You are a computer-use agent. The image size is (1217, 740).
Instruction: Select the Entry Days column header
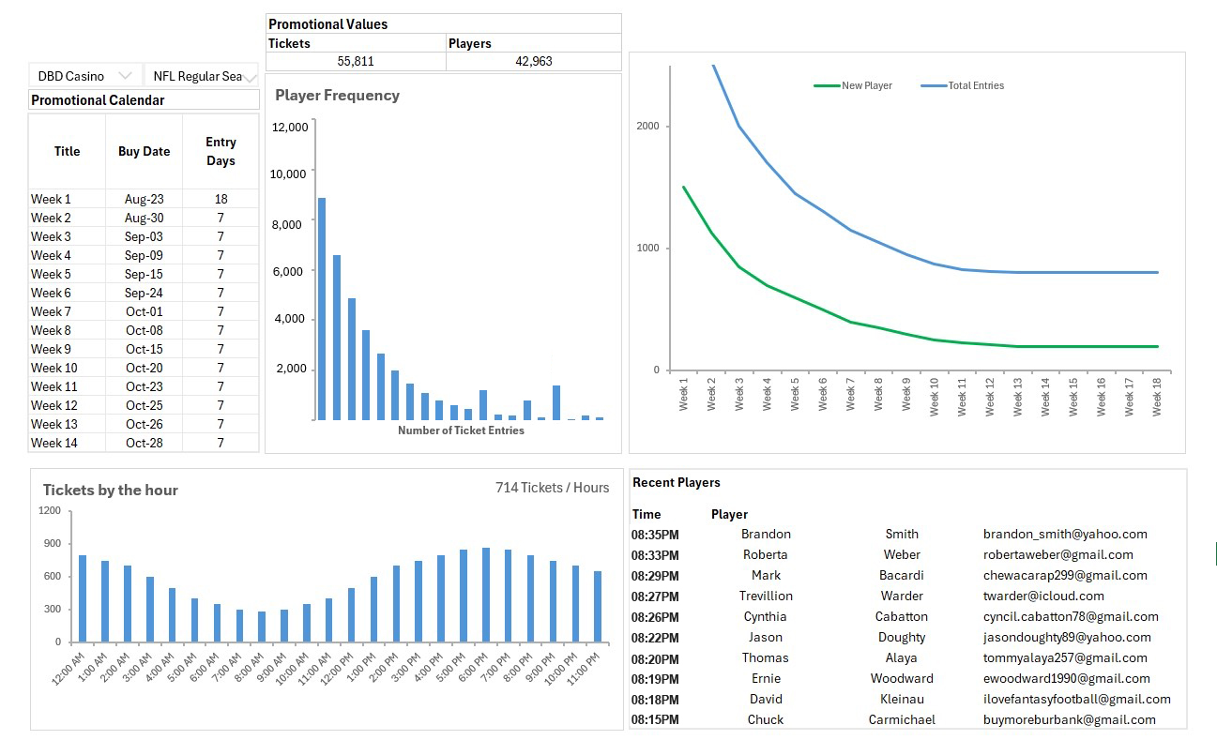[221, 151]
